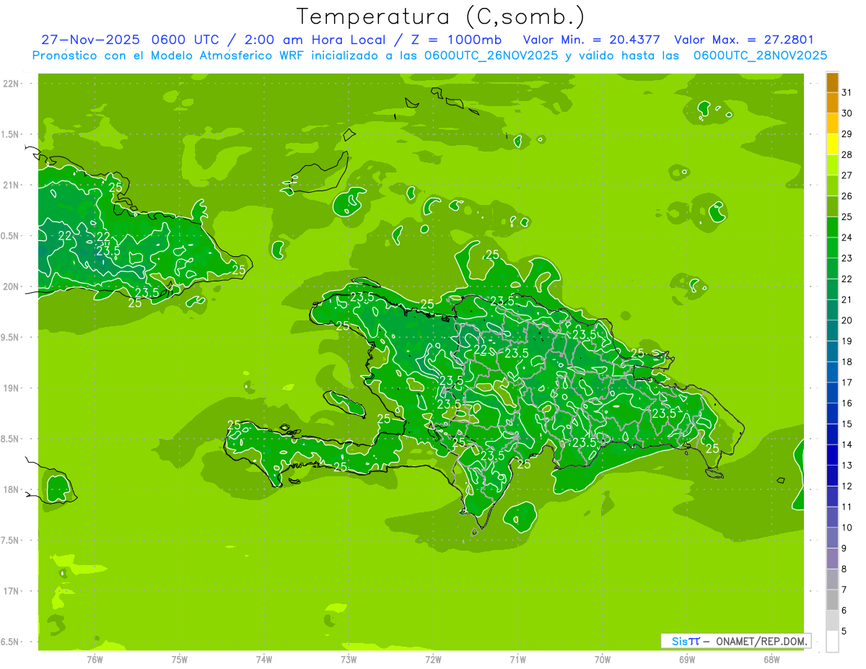The height and width of the screenshot is (669, 866).
Task: Click the '68W' longitude axis label
Action: [x=771, y=659]
